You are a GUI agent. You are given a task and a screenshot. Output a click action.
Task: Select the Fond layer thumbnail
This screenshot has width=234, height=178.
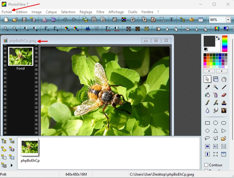[21, 56]
